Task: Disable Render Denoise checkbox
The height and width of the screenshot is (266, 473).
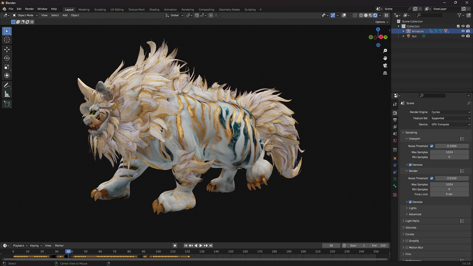Action: click(x=410, y=202)
